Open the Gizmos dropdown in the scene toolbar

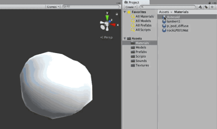click(x=53, y=7)
